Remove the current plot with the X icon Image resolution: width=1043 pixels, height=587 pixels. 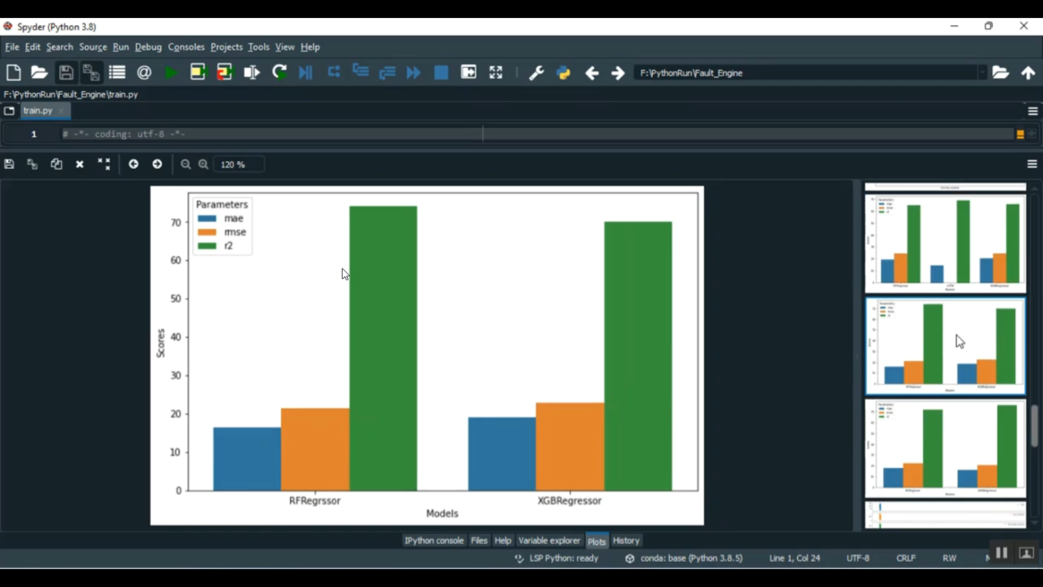click(x=80, y=164)
